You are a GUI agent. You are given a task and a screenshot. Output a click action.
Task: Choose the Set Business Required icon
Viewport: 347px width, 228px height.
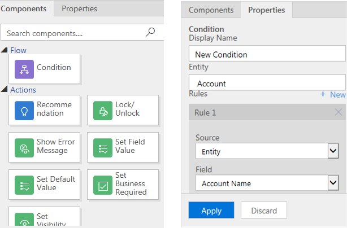(x=103, y=184)
